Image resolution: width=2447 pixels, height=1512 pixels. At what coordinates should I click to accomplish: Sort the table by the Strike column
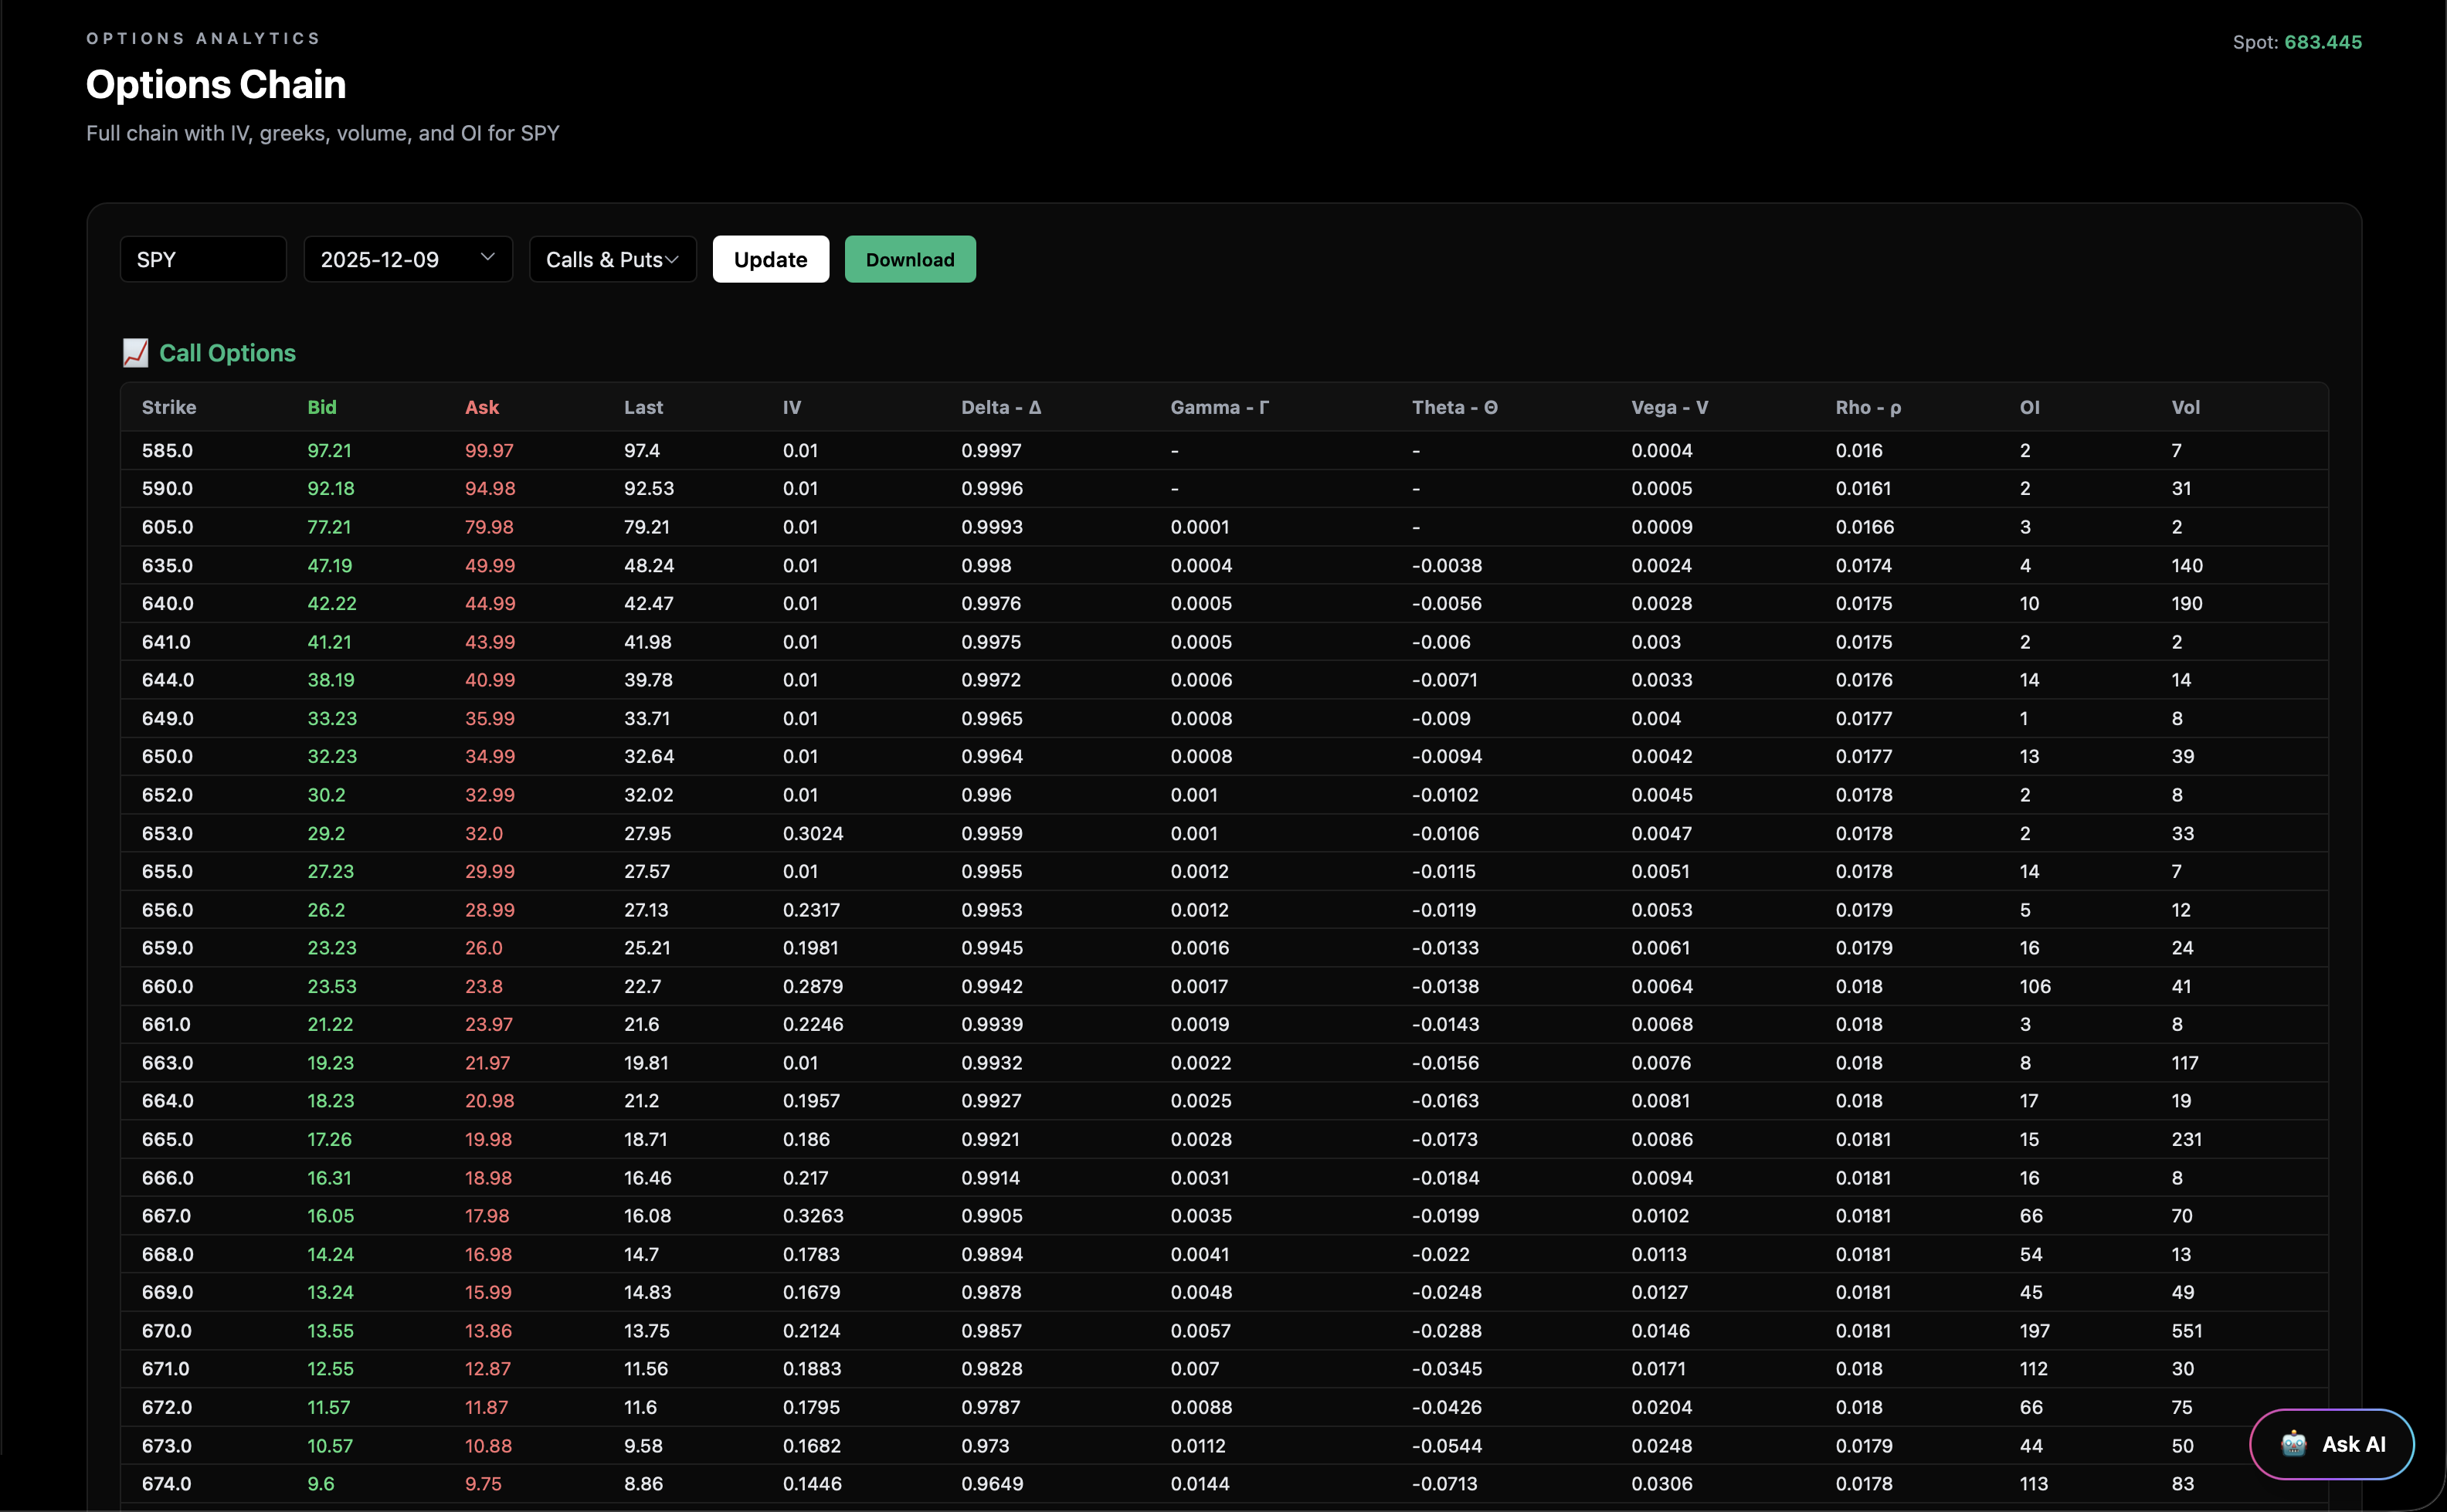click(168, 407)
